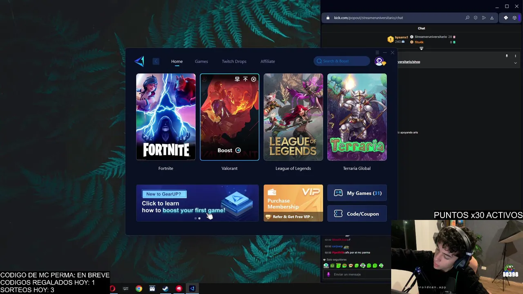
Task: Click the GearUP logo icon
Action: point(139,61)
